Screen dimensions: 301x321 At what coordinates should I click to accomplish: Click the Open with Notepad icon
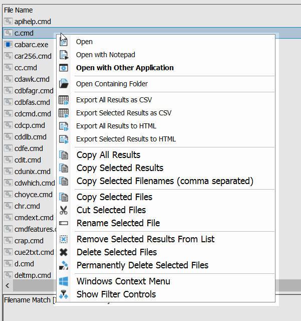click(x=64, y=55)
